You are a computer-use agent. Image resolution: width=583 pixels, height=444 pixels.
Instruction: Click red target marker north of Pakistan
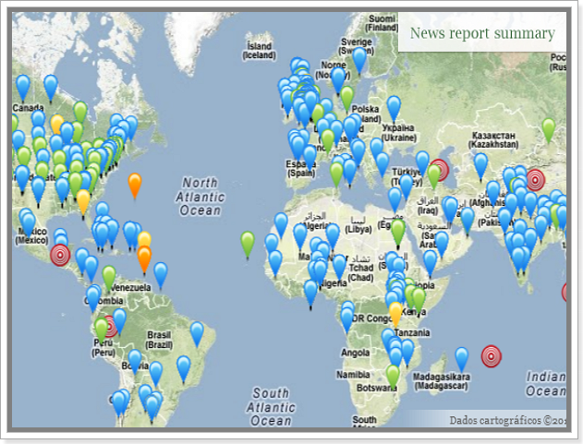tap(535, 180)
